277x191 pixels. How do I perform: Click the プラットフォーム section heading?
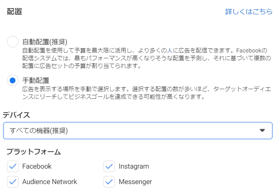(x=33, y=152)
